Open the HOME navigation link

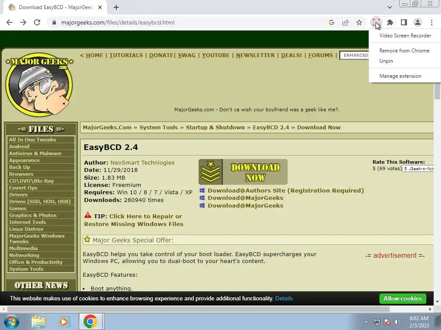pos(94,55)
